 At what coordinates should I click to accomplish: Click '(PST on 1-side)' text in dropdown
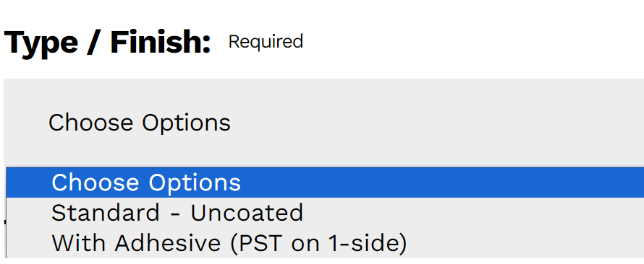tap(318, 243)
